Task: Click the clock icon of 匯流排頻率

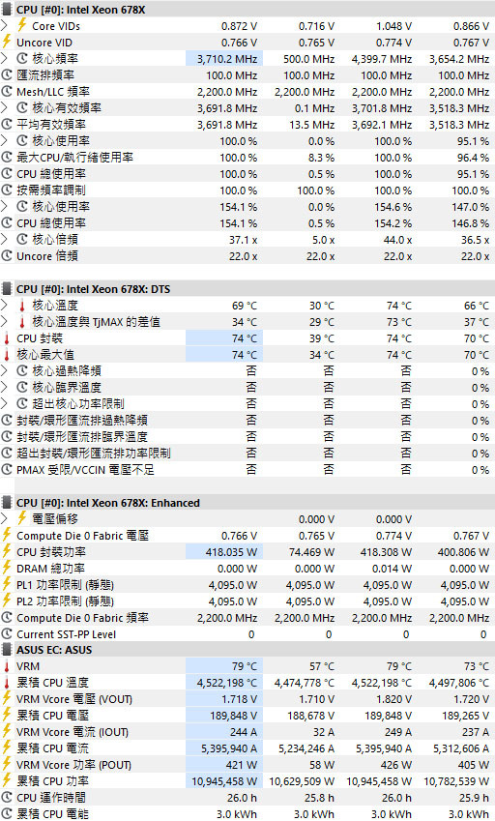Action: (7, 74)
